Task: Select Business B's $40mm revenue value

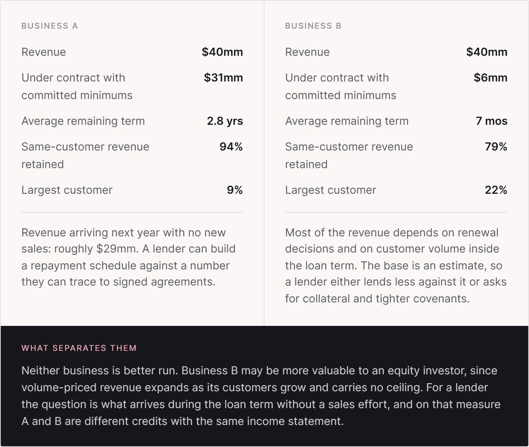Action: click(x=487, y=52)
